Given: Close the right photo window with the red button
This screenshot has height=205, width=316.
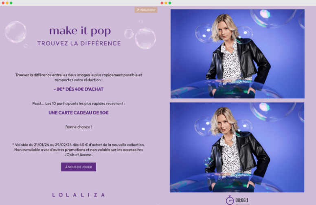Looking at the screenshot, I should [x=162, y=3].
